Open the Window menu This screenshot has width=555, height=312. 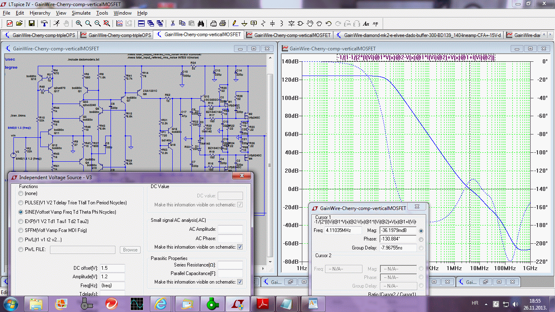[123, 13]
